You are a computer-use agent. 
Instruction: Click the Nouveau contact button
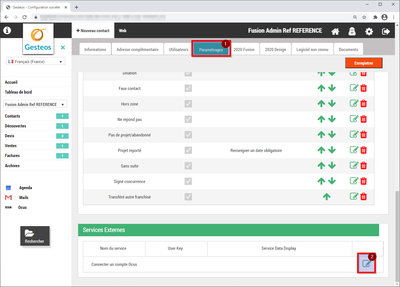93,31
